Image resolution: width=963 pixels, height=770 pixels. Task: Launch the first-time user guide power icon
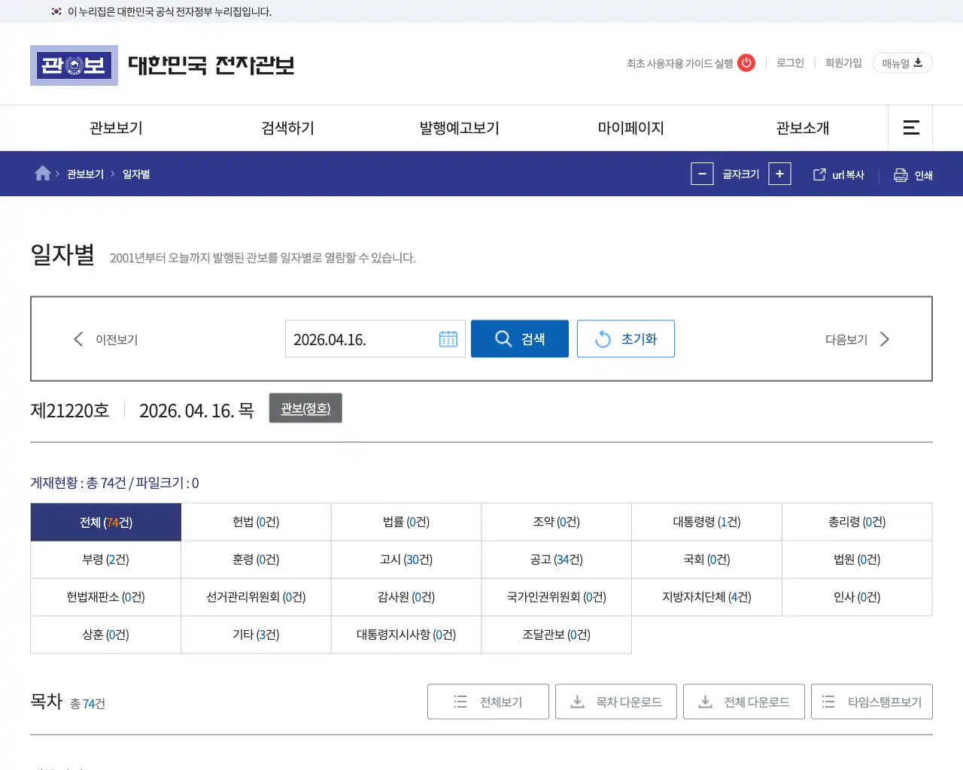746,63
